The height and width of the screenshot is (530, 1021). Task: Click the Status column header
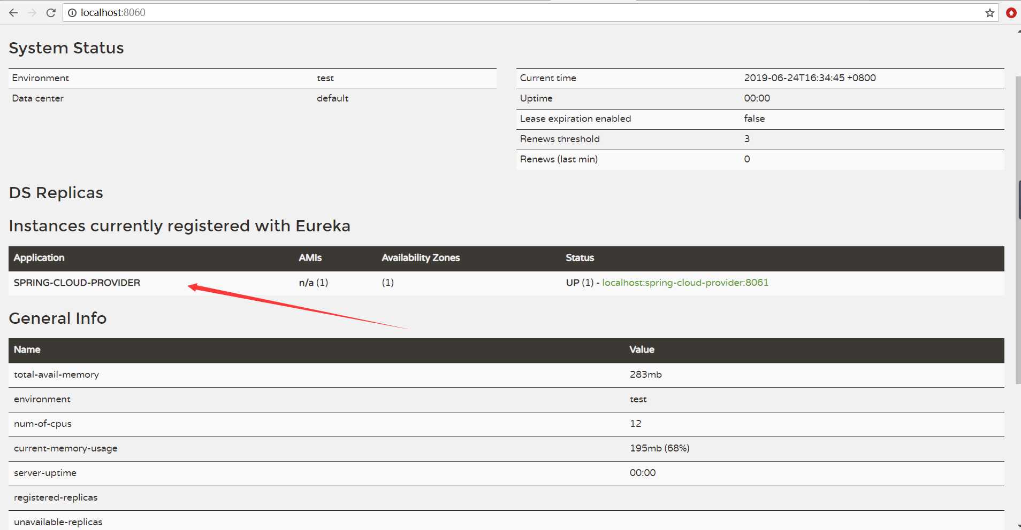point(580,258)
